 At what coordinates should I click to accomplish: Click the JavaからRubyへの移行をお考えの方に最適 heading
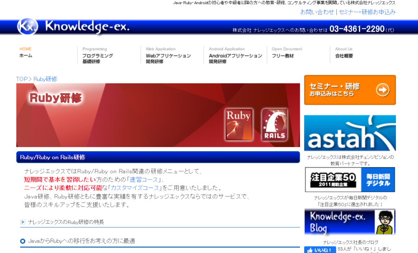(82, 241)
